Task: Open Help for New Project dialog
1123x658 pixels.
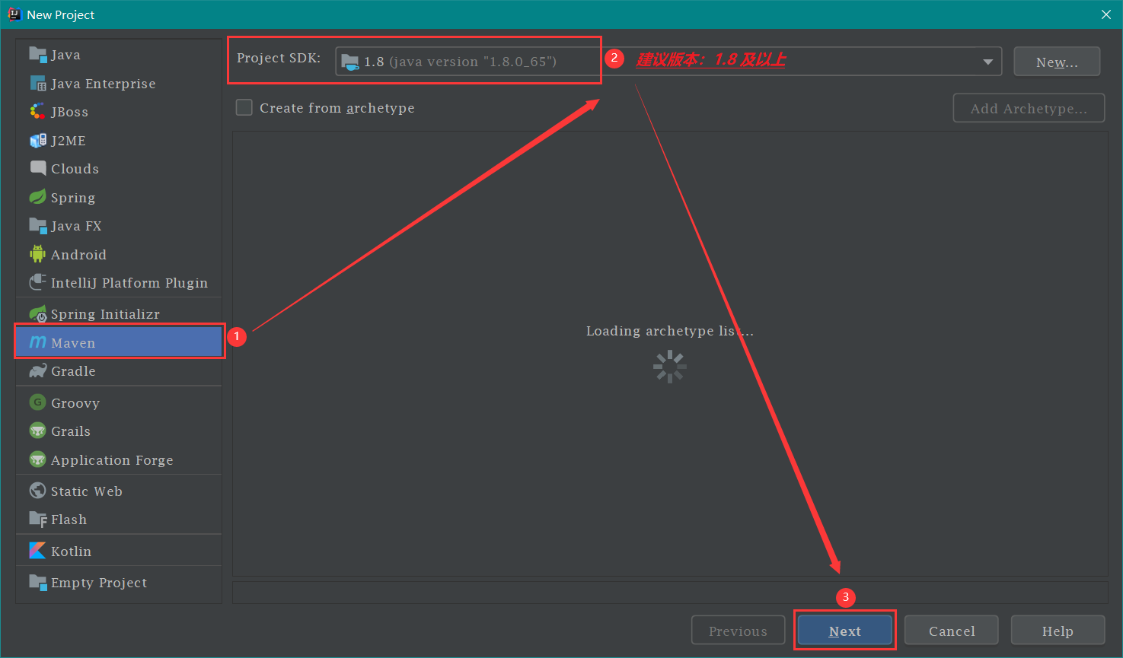Action: (x=1057, y=631)
